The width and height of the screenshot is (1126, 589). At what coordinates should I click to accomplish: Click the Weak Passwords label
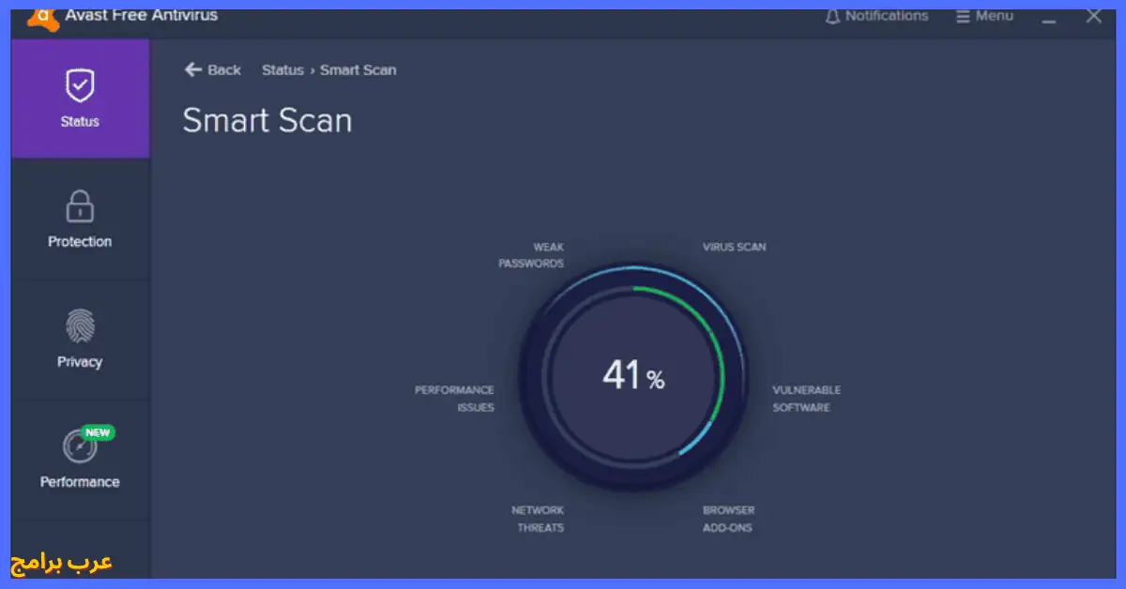point(531,255)
